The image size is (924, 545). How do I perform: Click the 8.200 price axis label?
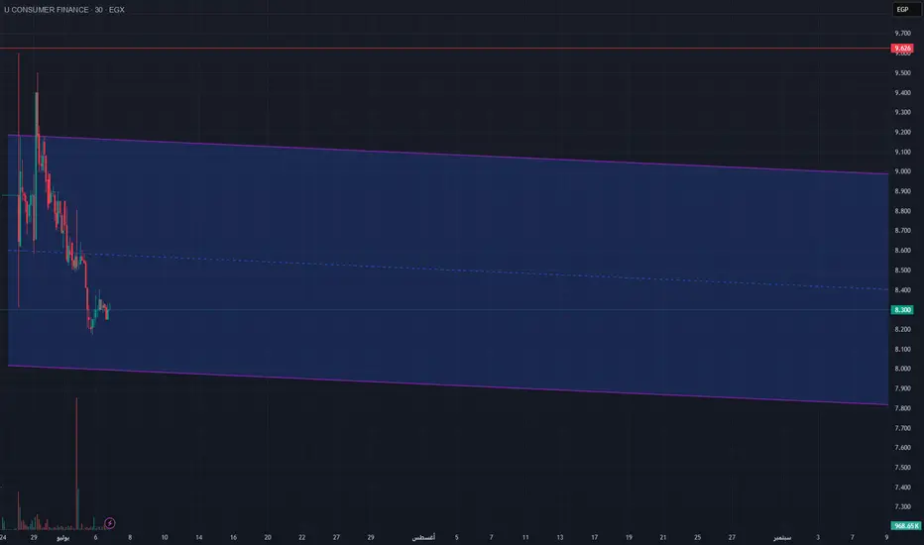tap(902, 329)
